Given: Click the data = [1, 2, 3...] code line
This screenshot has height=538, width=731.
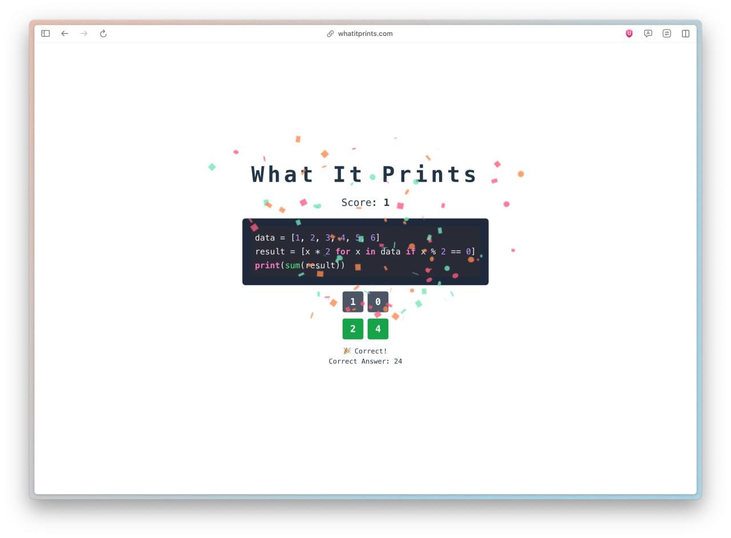Looking at the screenshot, I should 317,238.
